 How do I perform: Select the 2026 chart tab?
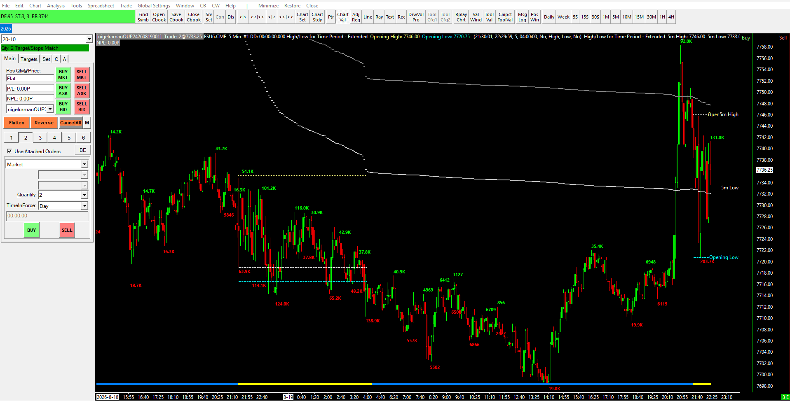6,28
